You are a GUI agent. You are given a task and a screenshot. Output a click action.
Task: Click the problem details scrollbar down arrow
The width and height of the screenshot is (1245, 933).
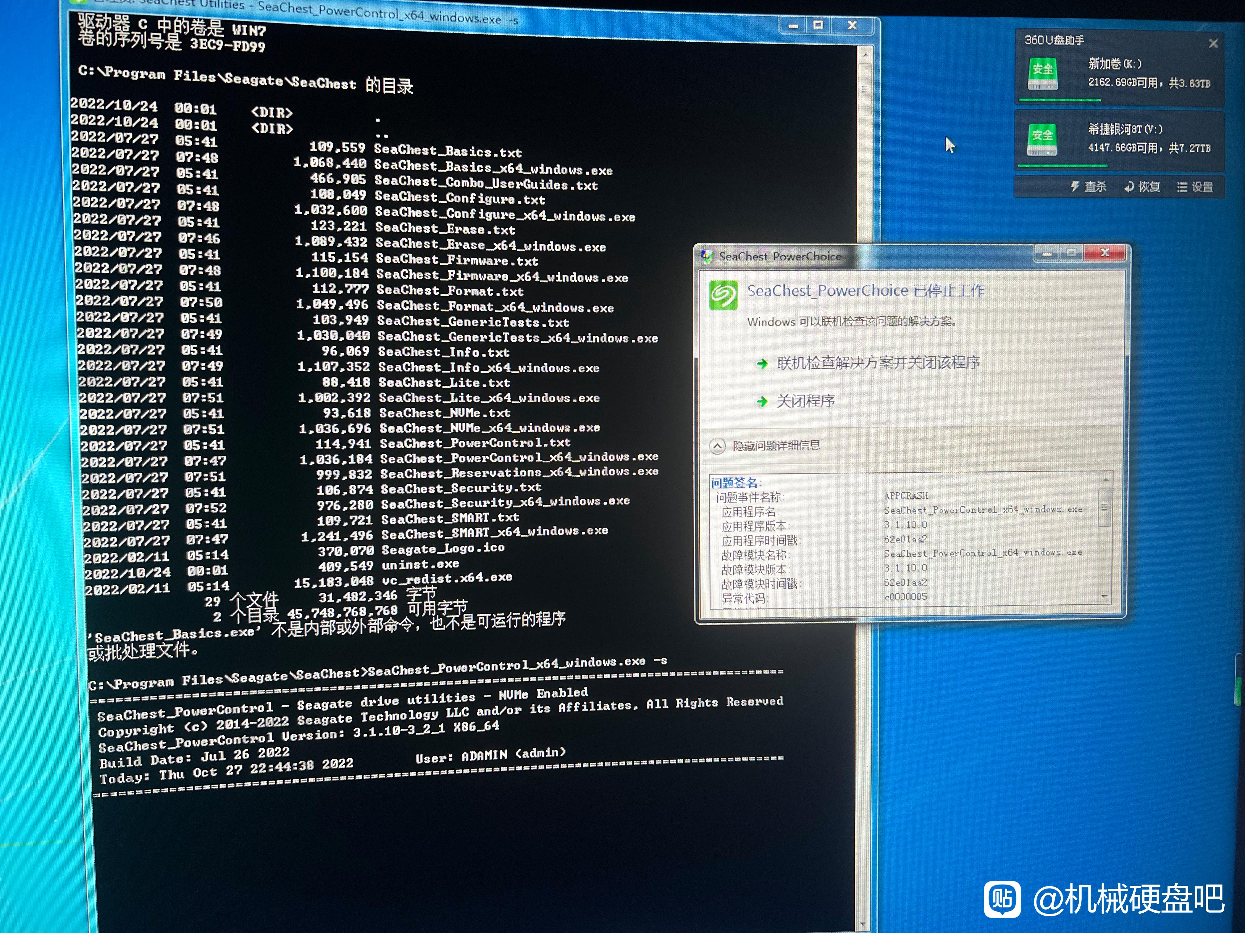(1105, 597)
